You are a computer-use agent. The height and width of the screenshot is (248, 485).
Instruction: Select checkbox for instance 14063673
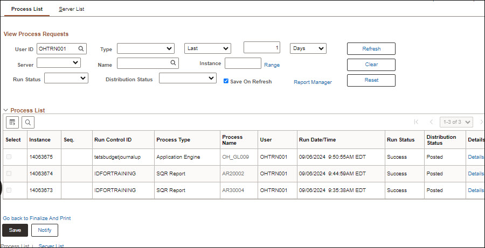pyautogui.click(x=8, y=190)
